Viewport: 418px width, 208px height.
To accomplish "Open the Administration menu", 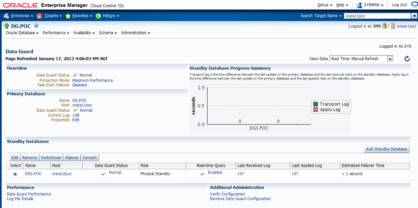I will 136,33.
